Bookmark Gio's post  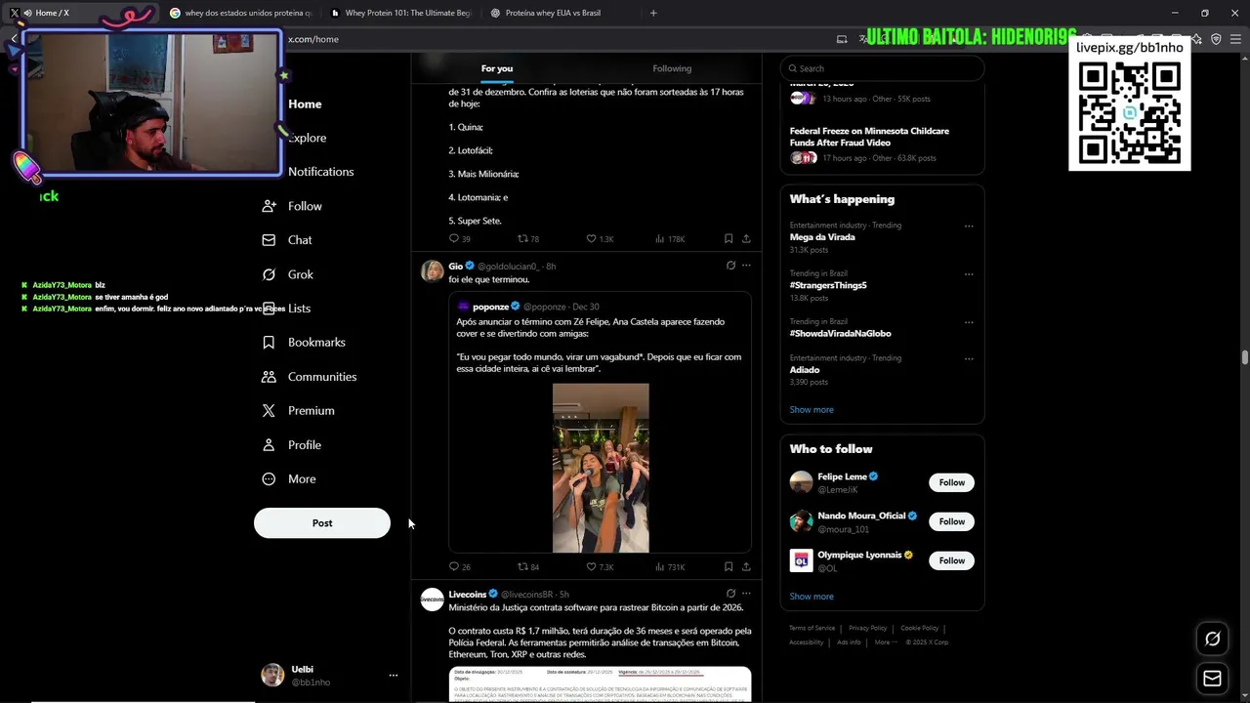[729, 566]
